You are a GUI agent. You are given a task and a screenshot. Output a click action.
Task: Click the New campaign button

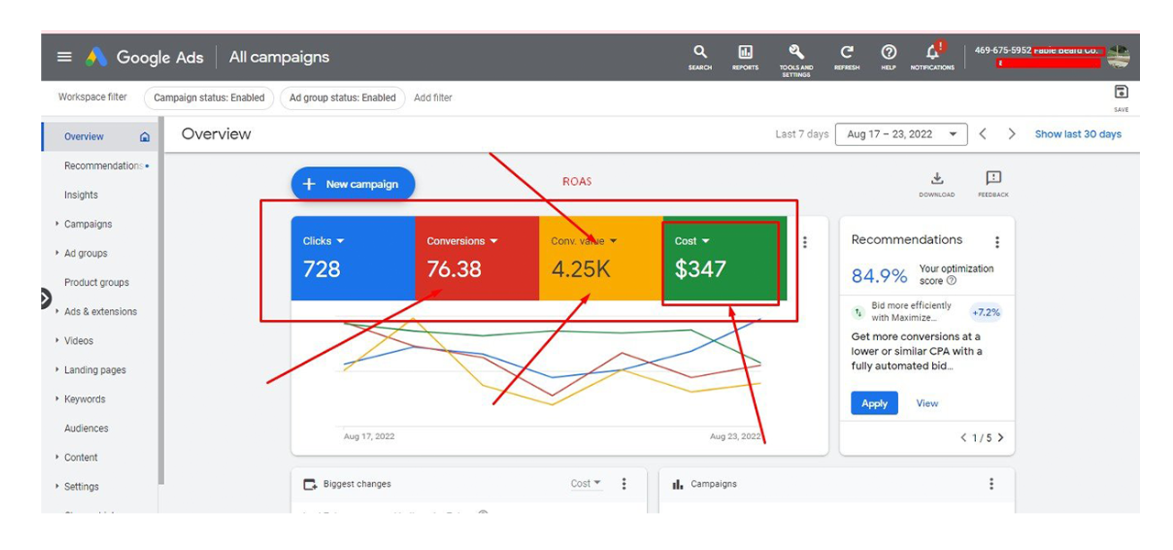click(x=353, y=184)
